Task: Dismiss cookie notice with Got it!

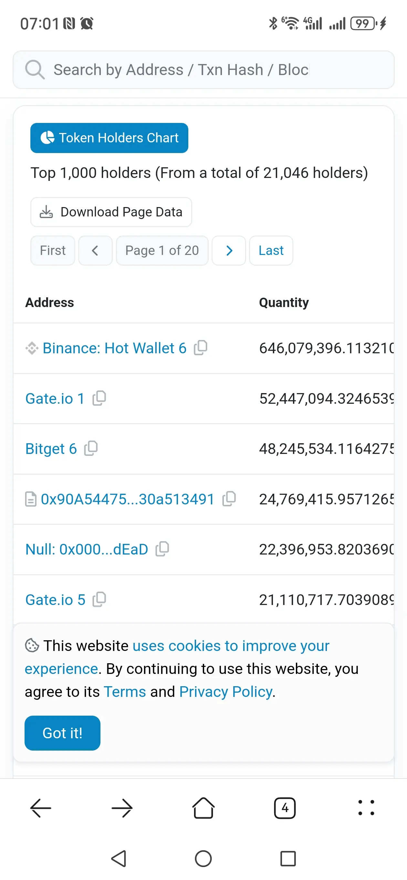Action: coord(62,733)
